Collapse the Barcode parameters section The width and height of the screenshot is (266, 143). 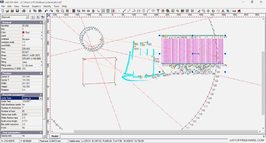click(40, 95)
